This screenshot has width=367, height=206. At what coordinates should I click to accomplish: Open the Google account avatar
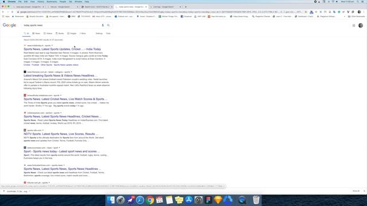[361, 25]
